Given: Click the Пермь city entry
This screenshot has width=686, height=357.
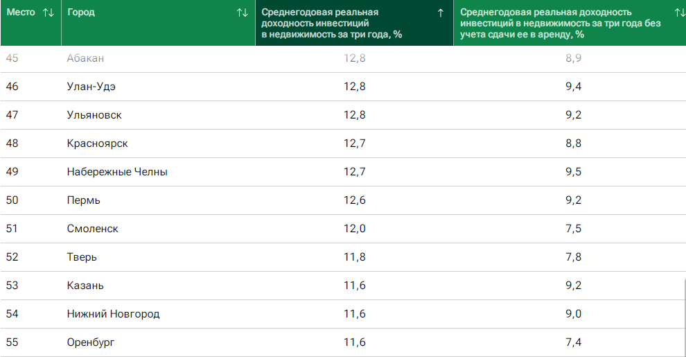Looking at the screenshot, I should 83,200.
